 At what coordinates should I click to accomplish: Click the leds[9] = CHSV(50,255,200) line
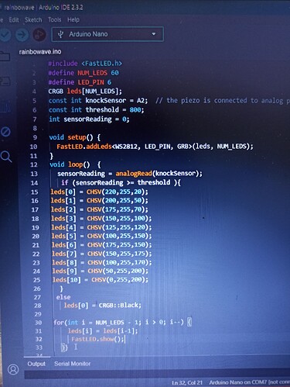click(101, 271)
